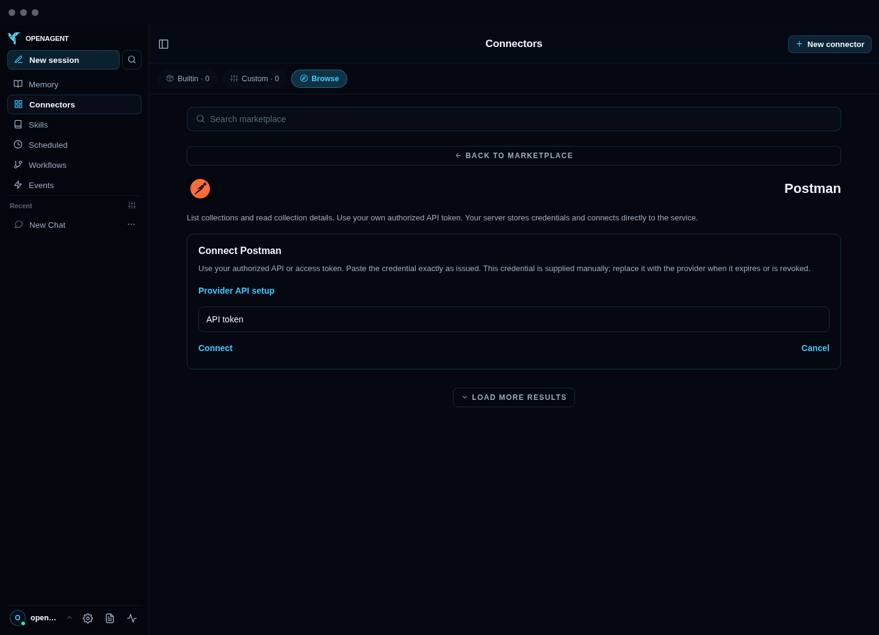This screenshot has height=635, width=879.
Task: Click the Connectors page title
Action: pyautogui.click(x=514, y=44)
